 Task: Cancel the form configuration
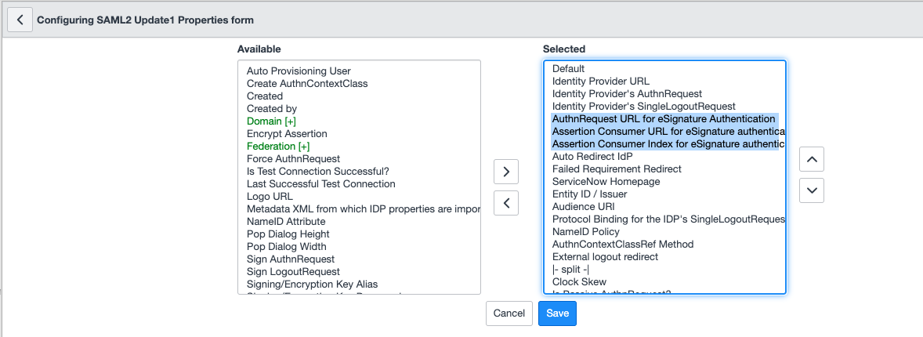(x=509, y=313)
